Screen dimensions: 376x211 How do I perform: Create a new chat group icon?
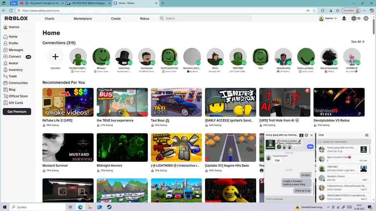tap(367, 135)
